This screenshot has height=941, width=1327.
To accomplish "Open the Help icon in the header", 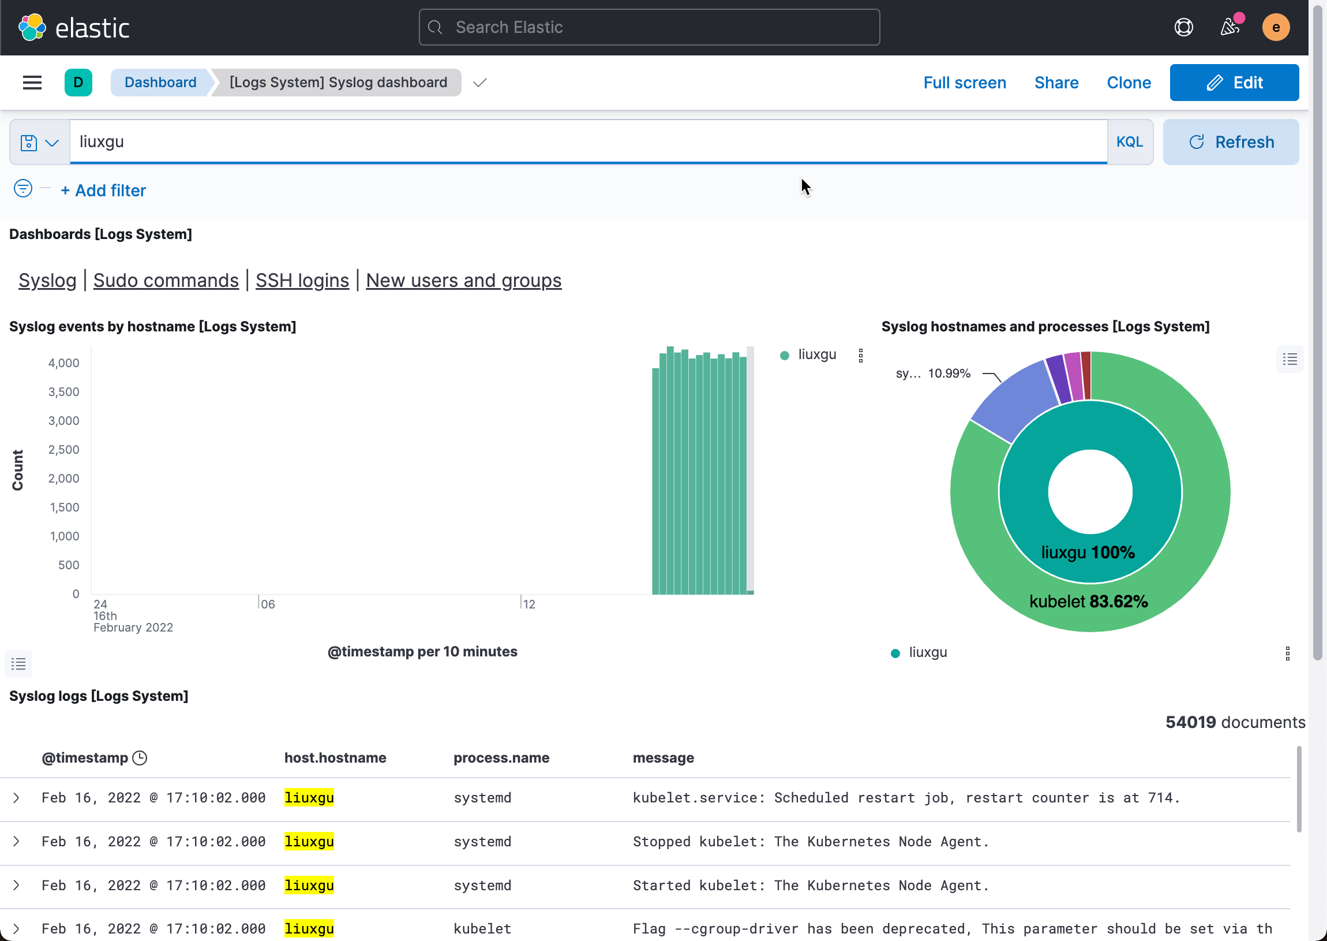I will coord(1184,27).
